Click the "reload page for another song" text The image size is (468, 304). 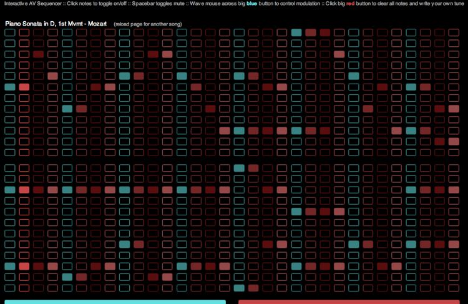tap(147, 24)
